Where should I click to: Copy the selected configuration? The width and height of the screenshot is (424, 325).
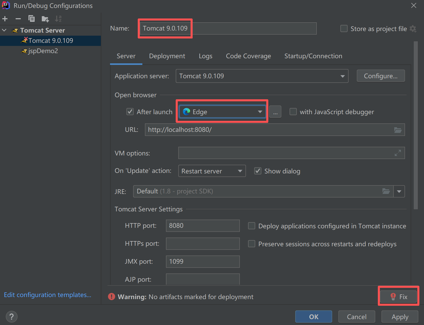point(32,19)
